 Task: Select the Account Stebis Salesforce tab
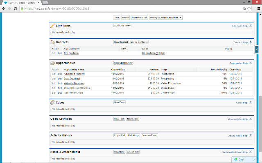[x=22, y=3]
